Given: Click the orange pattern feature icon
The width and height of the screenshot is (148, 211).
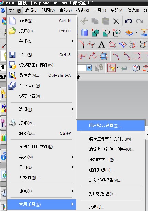Looking at the screenshot, I should point(129,33).
